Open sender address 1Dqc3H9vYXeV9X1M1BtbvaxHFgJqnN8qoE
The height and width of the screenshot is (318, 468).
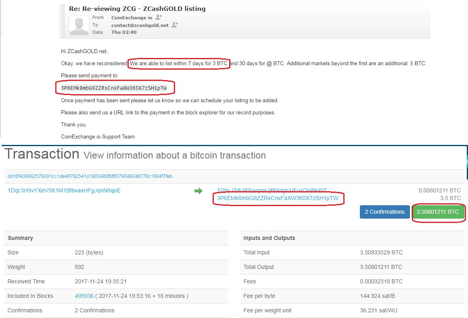[x=64, y=190]
